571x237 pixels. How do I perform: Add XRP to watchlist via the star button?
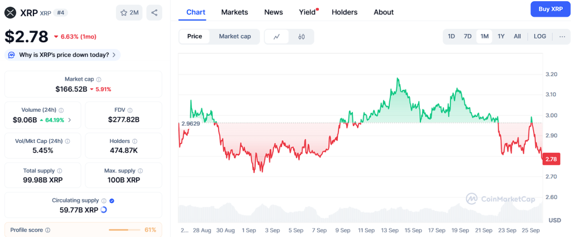129,12
